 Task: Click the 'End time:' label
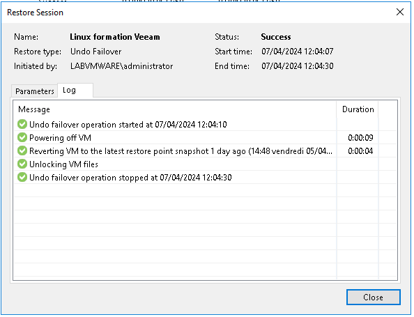[x=232, y=66]
